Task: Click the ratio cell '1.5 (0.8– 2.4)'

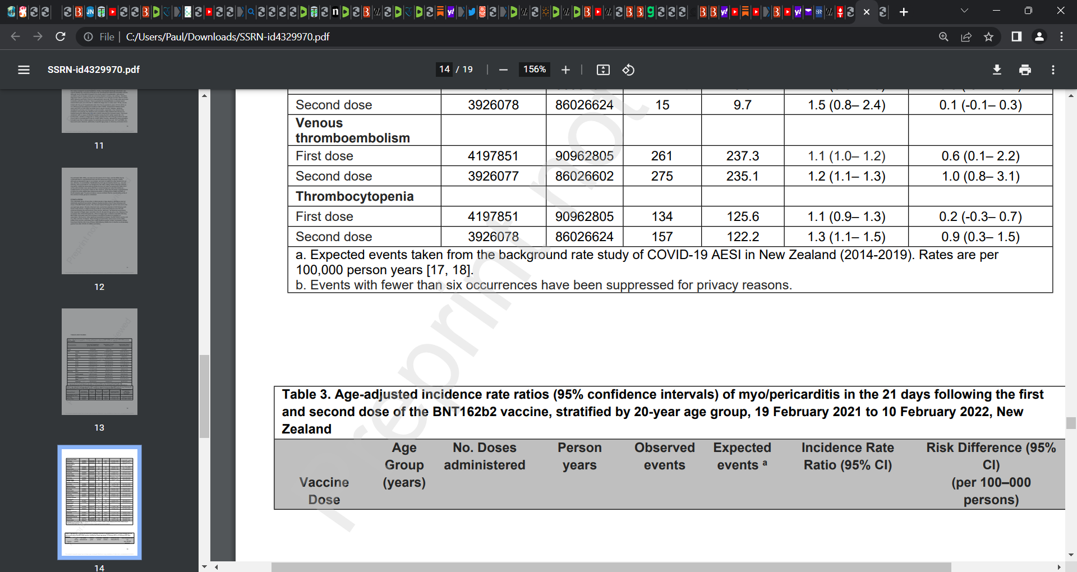Action: tap(846, 105)
